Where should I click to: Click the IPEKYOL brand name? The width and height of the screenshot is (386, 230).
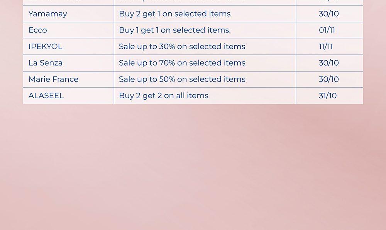[45, 47]
